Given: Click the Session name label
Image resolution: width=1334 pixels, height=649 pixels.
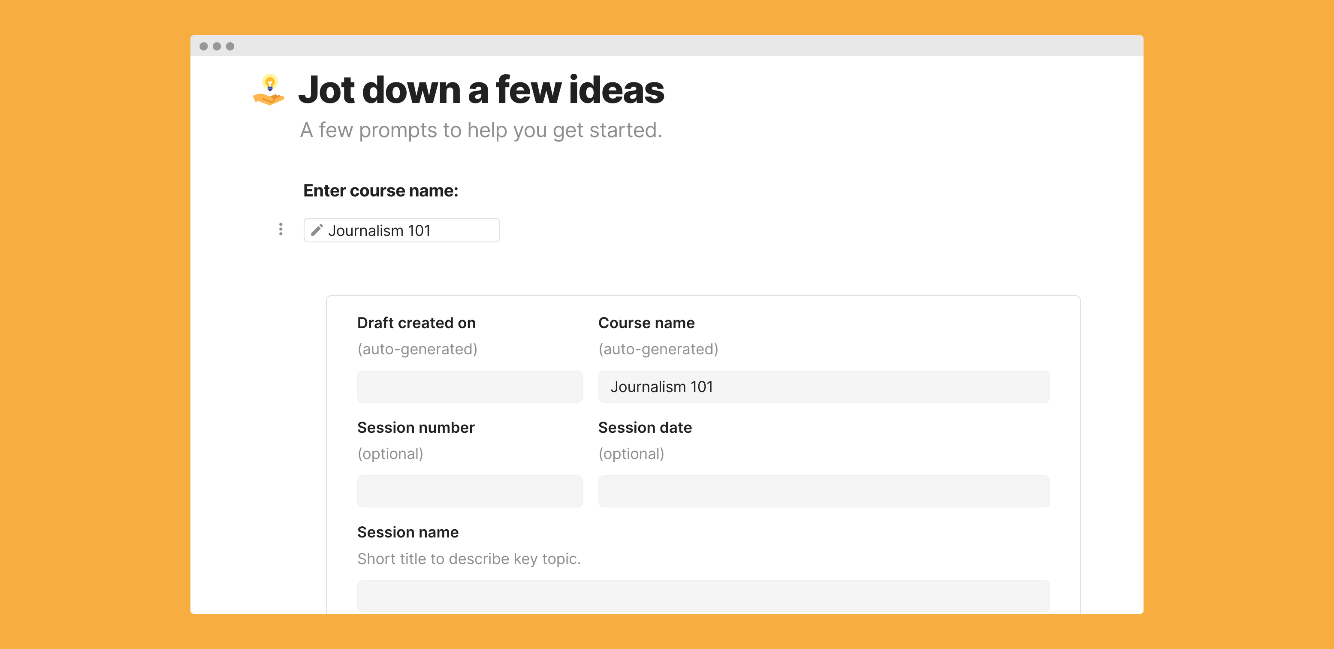Looking at the screenshot, I should click(x=408, y=532).
